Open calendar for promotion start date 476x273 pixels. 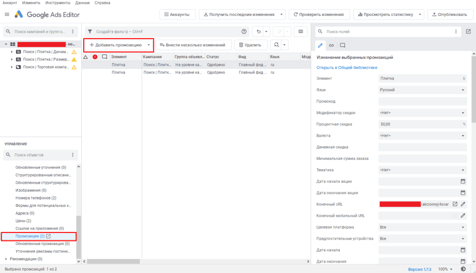(463, 181)
